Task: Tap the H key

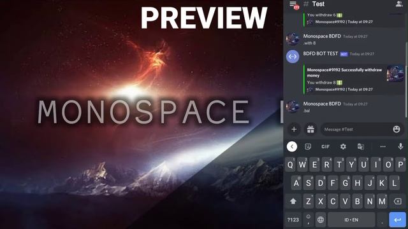Action: [358, 183]
